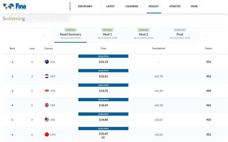The height and width of the screenshot is (142, 228).
Task: Open the Latest menu
Action: 111,6
